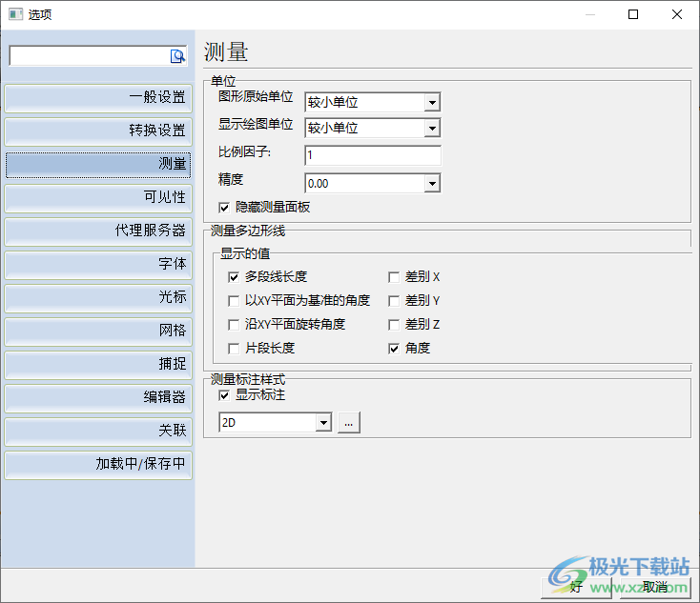700x603 pixels.
Task: Open the 一般设置 category
Action: pos(98,98)
